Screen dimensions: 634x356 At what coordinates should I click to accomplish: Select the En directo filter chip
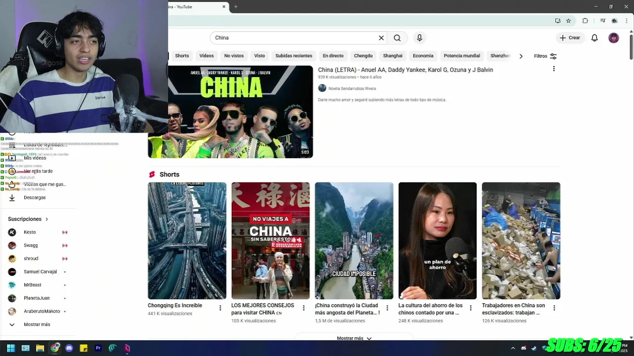click(333, 56)
